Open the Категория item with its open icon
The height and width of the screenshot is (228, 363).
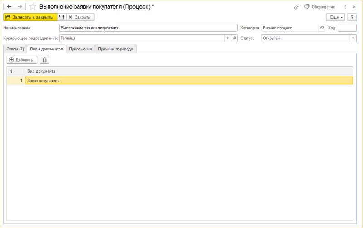322,28
